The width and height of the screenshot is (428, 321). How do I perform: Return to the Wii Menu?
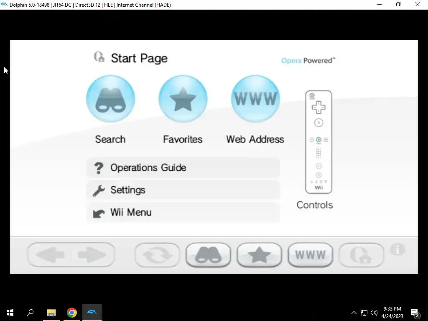(183, 212)
